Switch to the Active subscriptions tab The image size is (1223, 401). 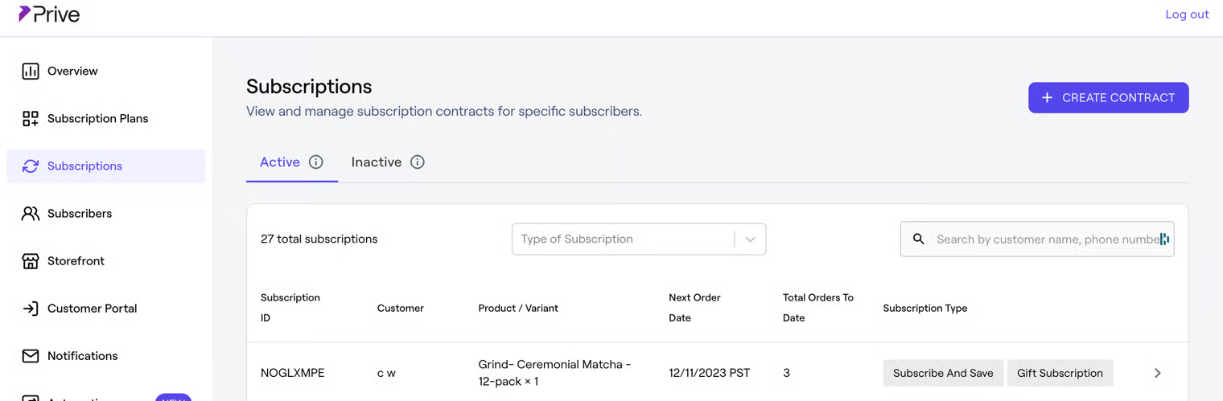pos(280,162)
